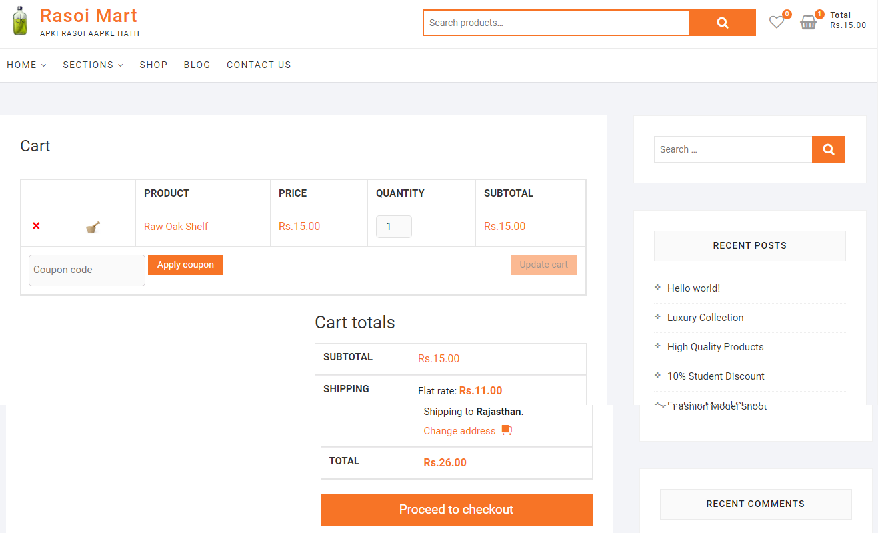Click the Update cart button
Viewport: 878px width, 533px height.
tap(543, 265)
